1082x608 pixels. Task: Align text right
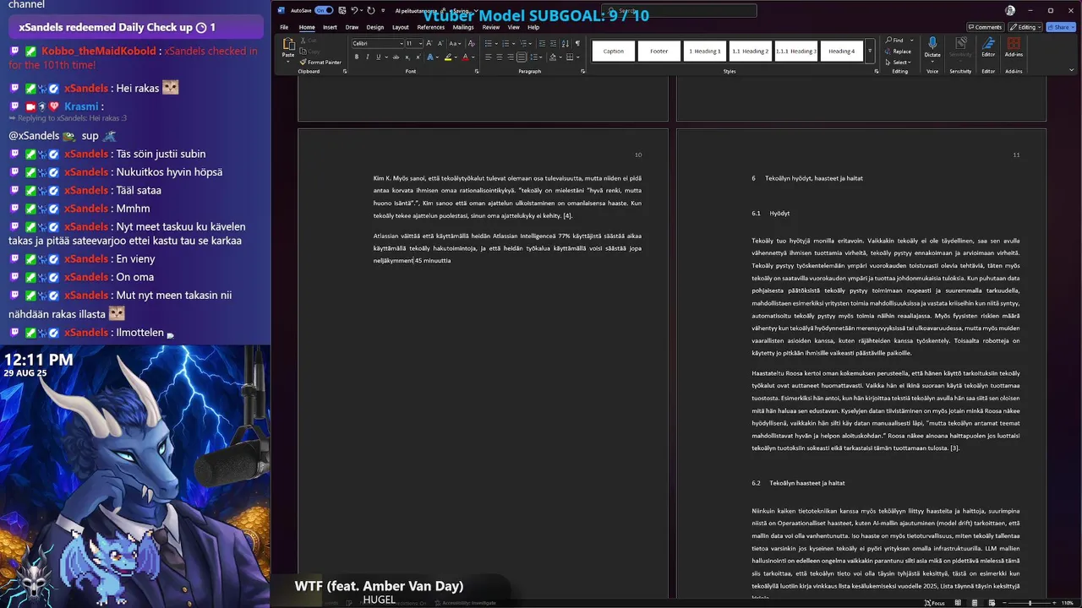(x=510, y=57)
